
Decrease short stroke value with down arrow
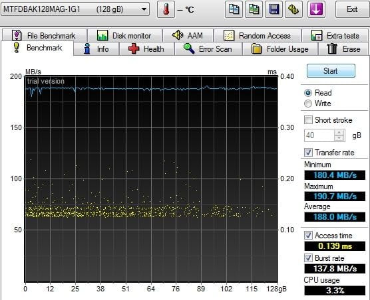point(339,138)
